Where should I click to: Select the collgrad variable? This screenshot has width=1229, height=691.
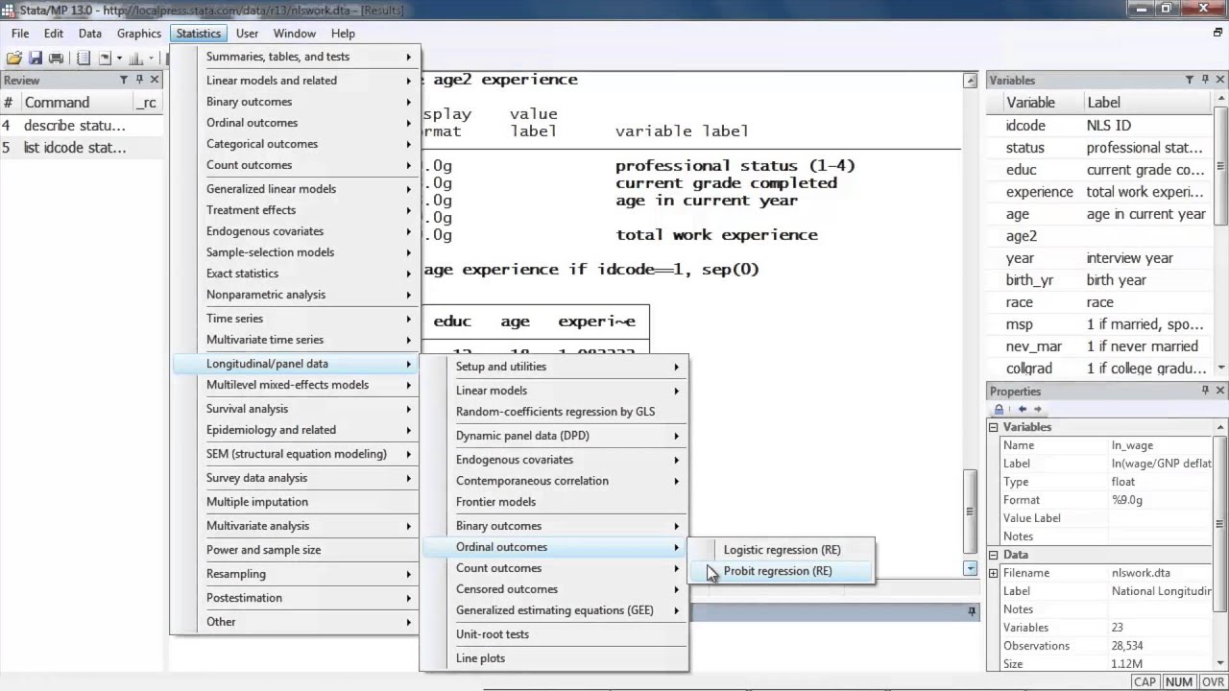[1100, 369]
